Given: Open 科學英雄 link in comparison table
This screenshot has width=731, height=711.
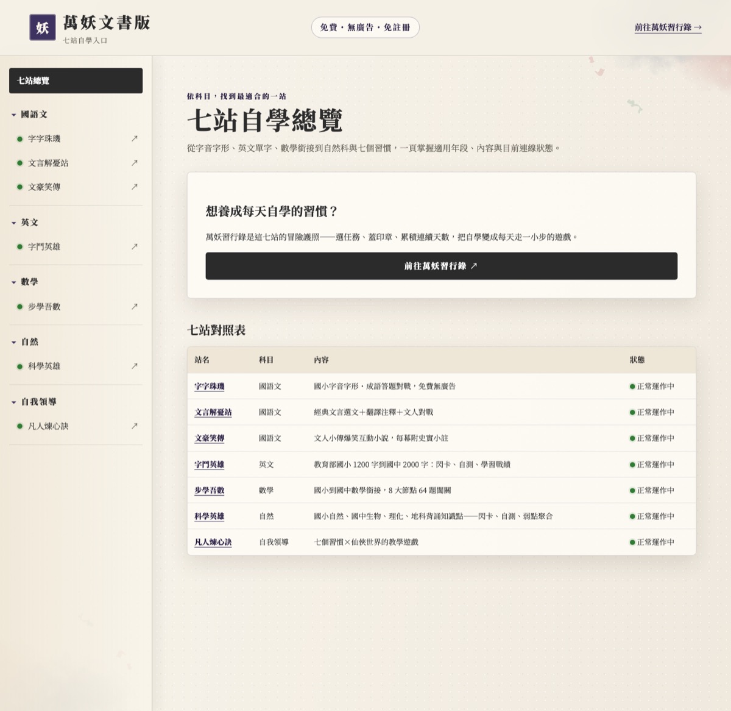Looking at the screenshot, I should (x=210, y=516).
